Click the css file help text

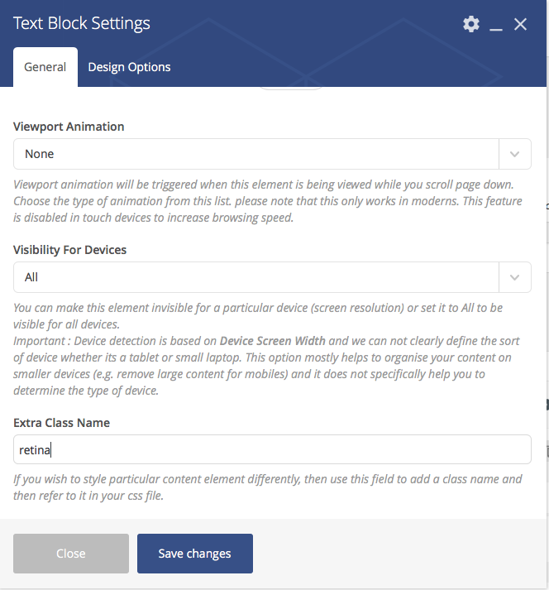click(x=268, y=487)
